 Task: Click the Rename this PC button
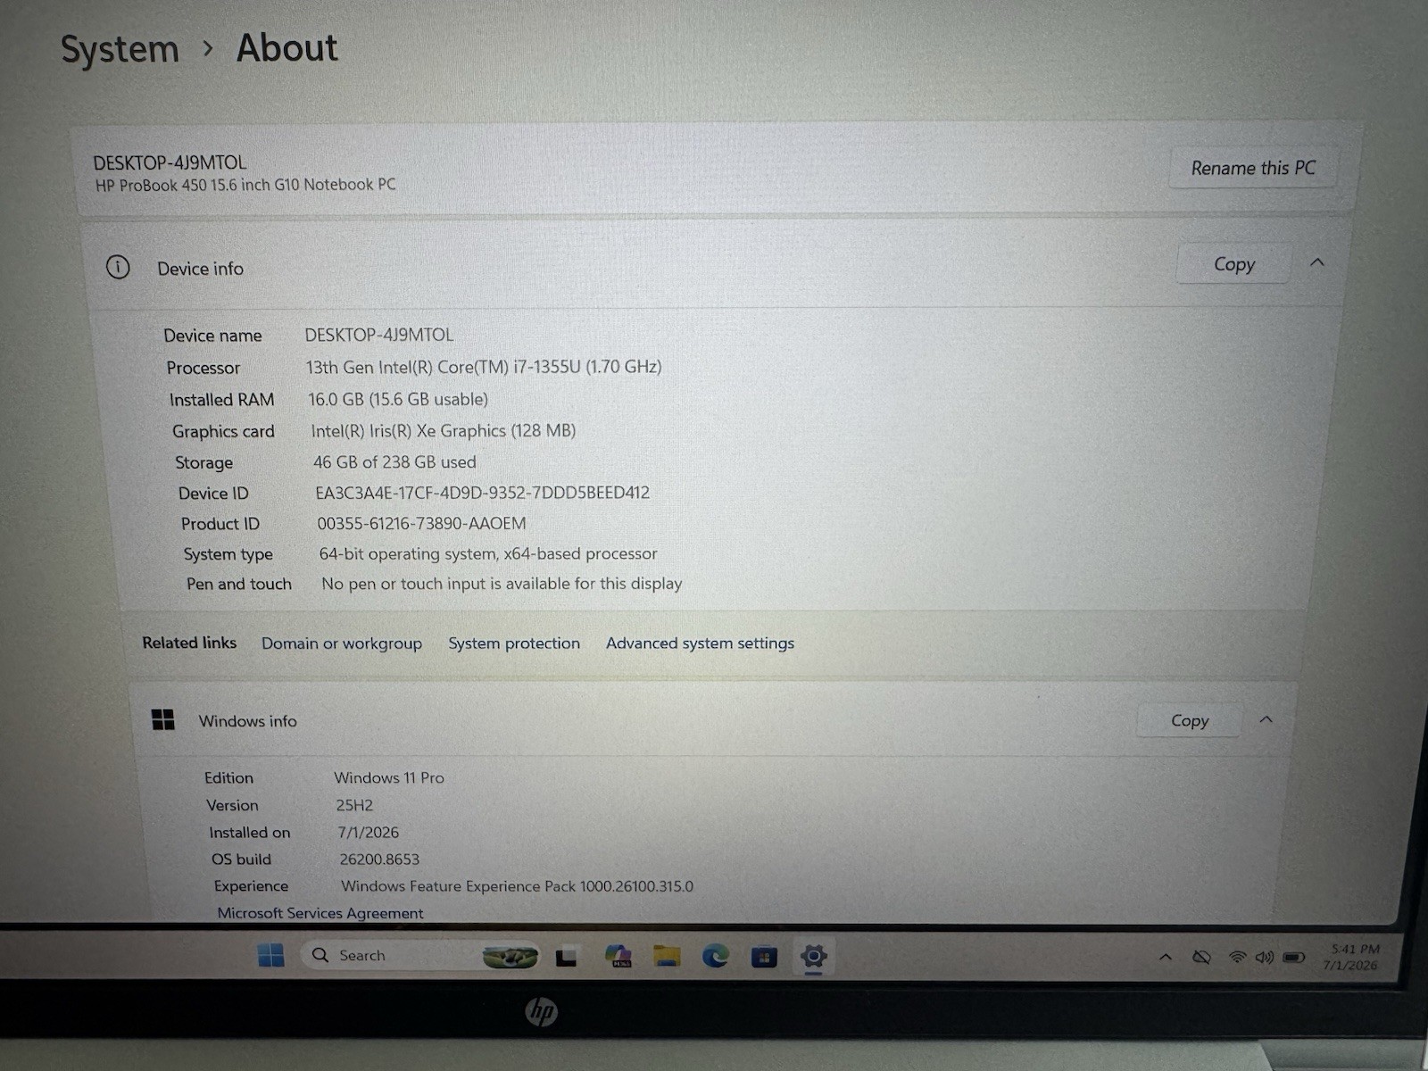(x=1252, y=168)
